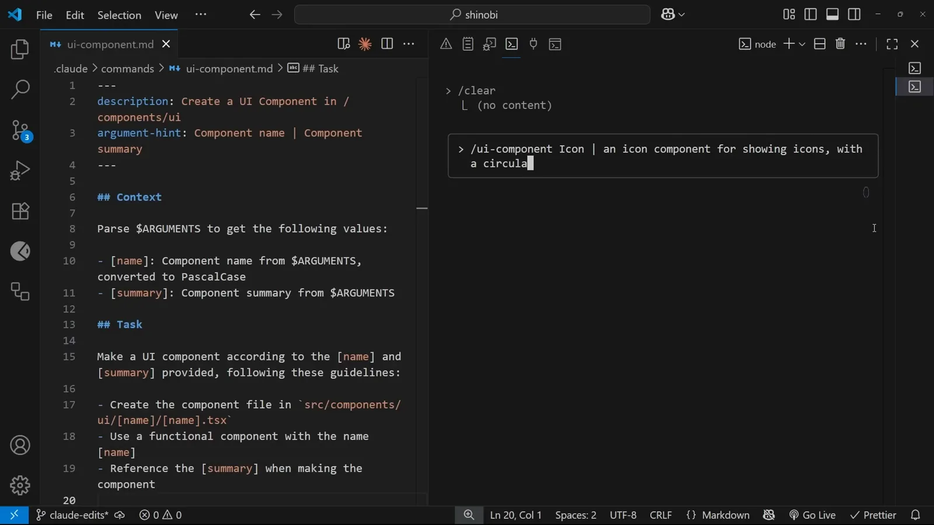Select the second highlighted terminal entry
The height and width of the screenshot is (525, 934).
915,87
